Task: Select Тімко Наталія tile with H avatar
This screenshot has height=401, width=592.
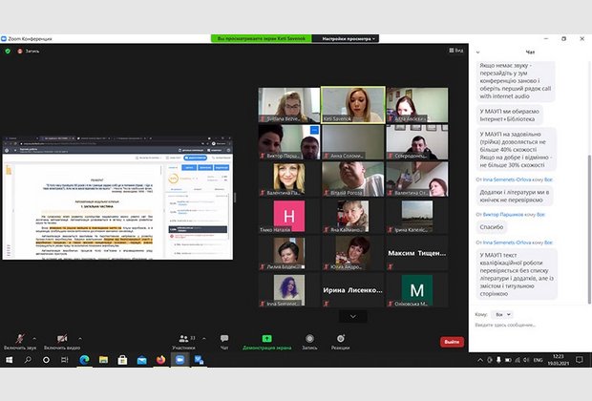Action: [x=289, y=216]
